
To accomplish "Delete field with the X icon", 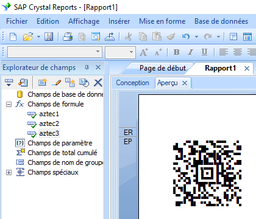I will coord(98,83).
